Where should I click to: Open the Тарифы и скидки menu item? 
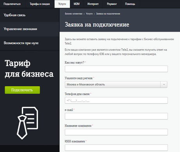click(x=40, y=4)
